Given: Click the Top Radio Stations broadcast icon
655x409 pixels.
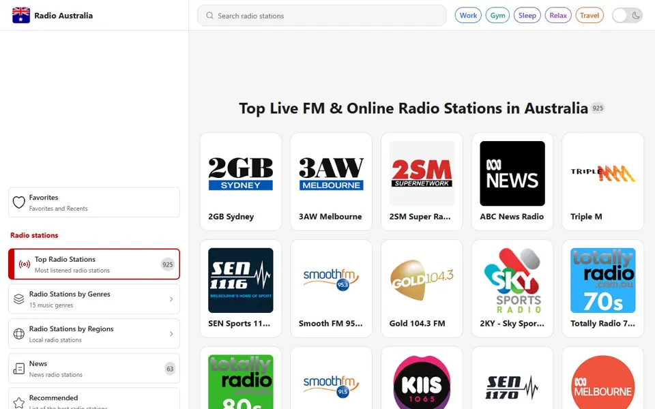Looking at the screenshot, I should pos(25,264).
